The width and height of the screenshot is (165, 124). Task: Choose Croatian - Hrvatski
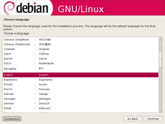81,49
